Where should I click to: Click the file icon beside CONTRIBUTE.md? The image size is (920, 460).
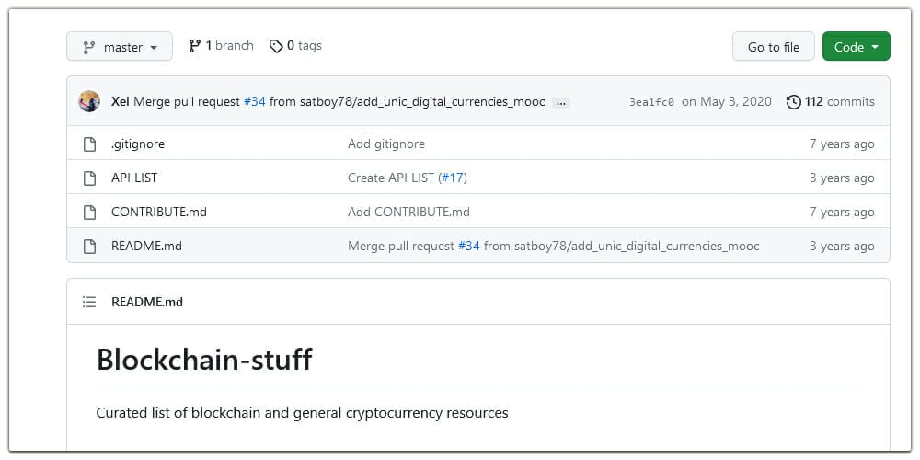tap(89, 213)
